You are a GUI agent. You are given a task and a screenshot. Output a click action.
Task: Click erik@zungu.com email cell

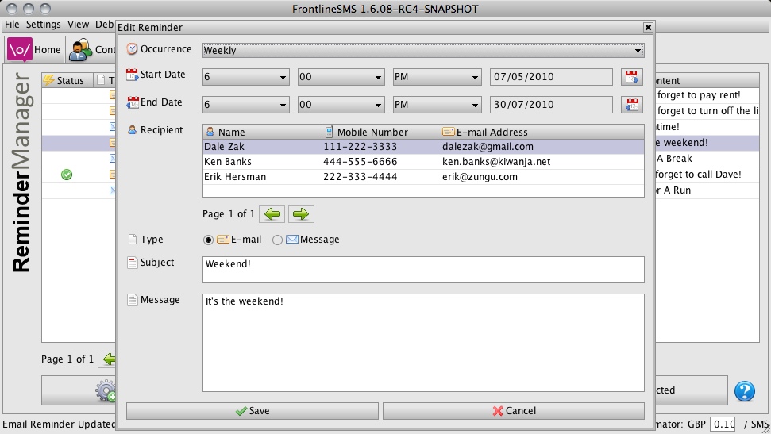(480, 177)
